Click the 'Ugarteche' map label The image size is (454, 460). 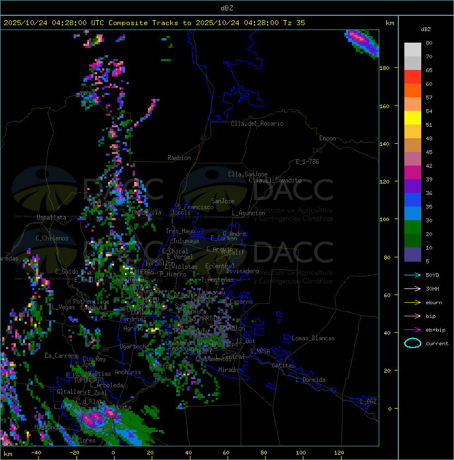[x=135, y=346]
